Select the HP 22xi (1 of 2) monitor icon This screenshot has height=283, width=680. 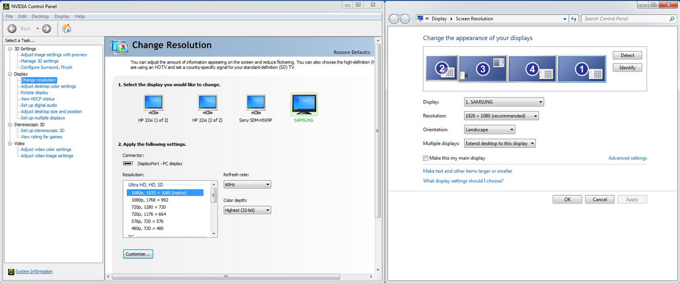click(153, 104)
